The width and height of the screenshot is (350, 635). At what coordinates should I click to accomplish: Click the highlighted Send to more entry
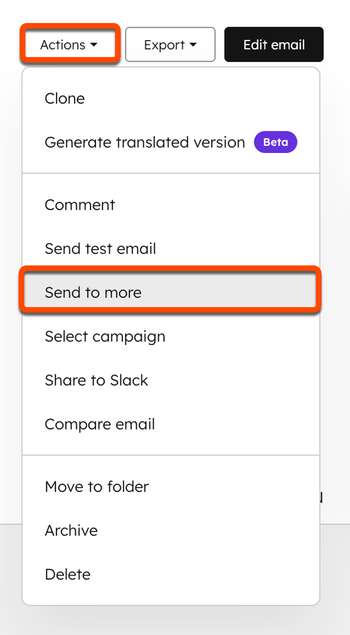pyautogui.click(x=92, y=292)
